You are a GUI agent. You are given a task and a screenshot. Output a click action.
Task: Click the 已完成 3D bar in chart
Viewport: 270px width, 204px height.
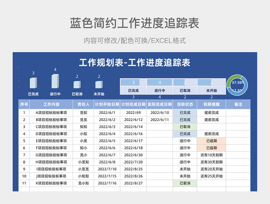pyautogui.click(x=33, y=83)
